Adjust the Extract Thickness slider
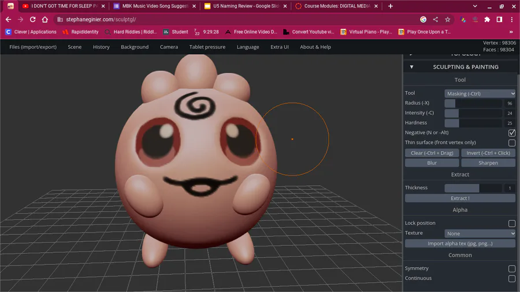This screenshot has width=520, height=292. point(473,188)
